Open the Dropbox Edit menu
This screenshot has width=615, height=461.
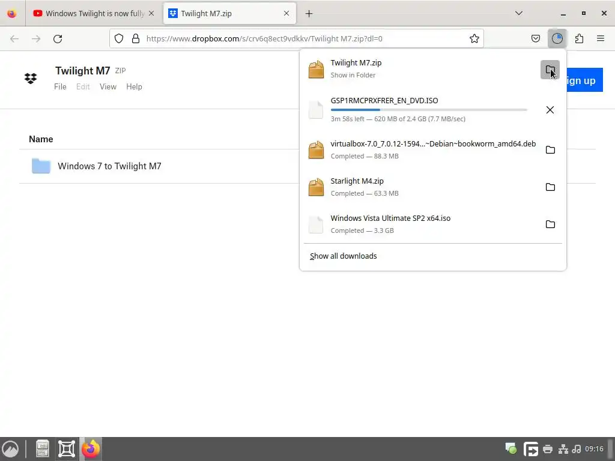click(83, 86)
